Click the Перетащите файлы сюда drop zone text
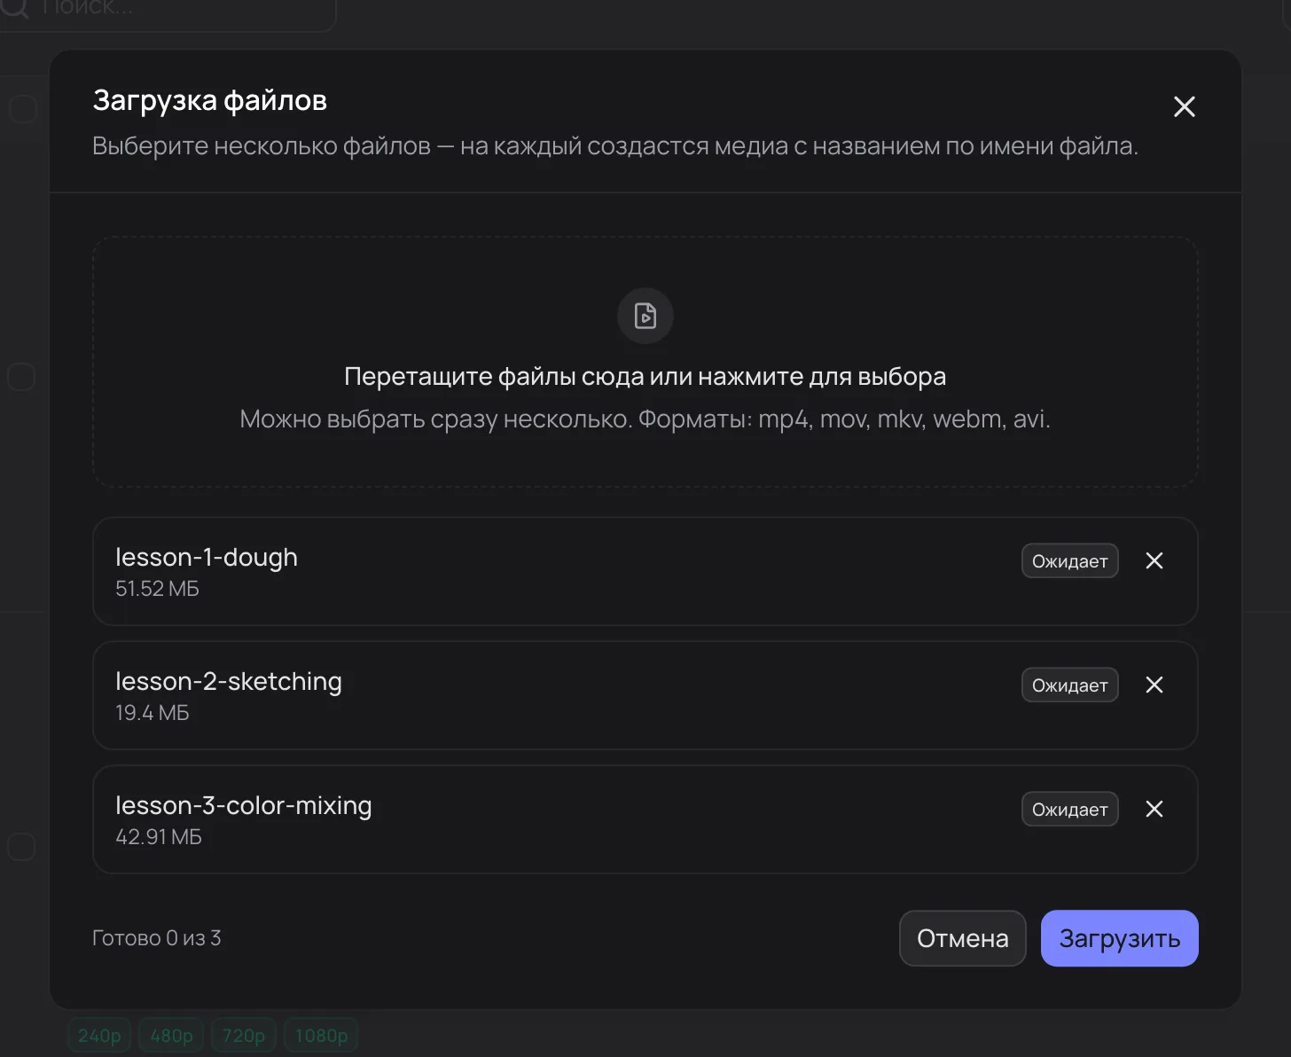This screenshot has width=1291, height=1057. coord(645,377)
